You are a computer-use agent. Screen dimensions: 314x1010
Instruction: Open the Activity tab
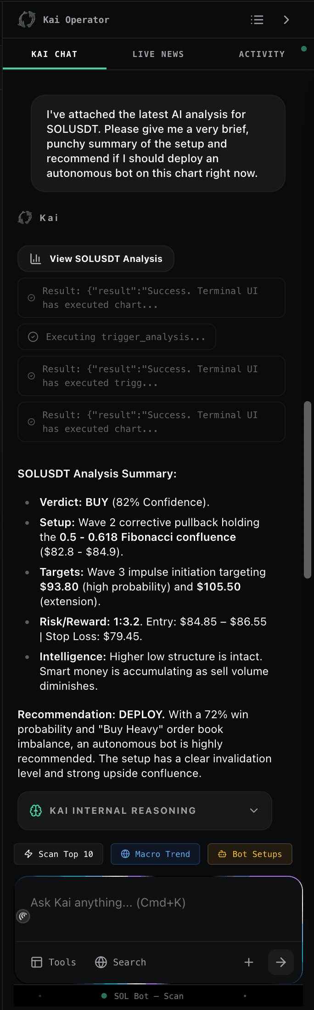click(262, 54)
